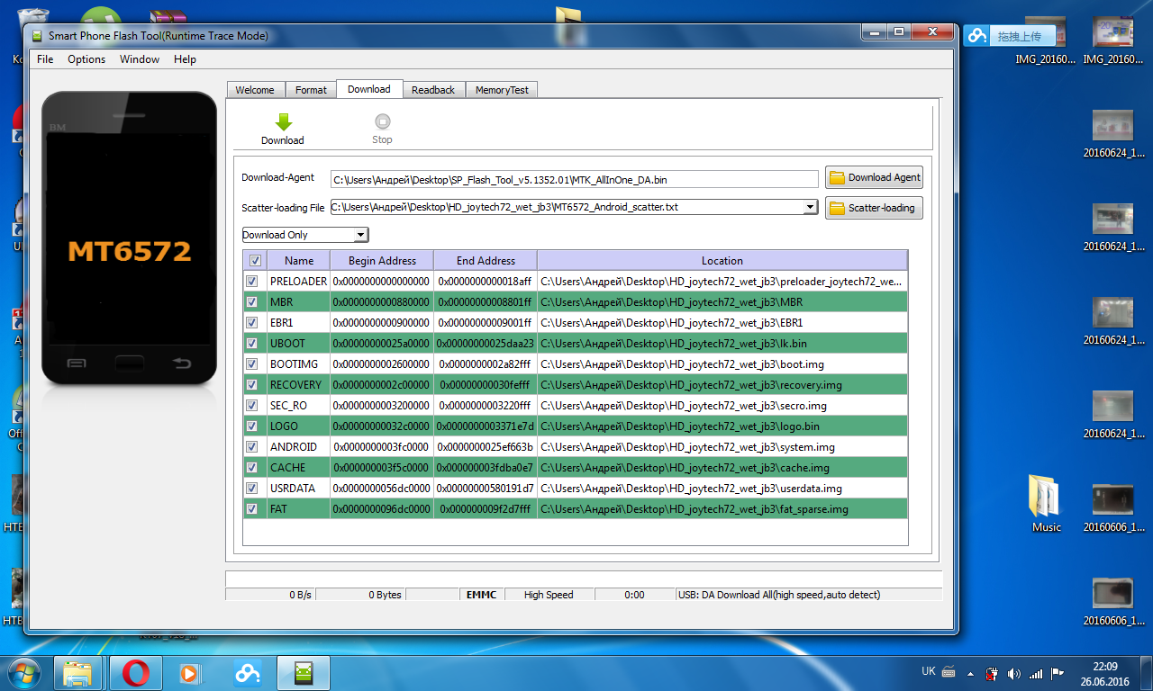This screenshot has width=1153, height=691.
Task: Switch to the MemoryTest tab
Action: [503, 90]
